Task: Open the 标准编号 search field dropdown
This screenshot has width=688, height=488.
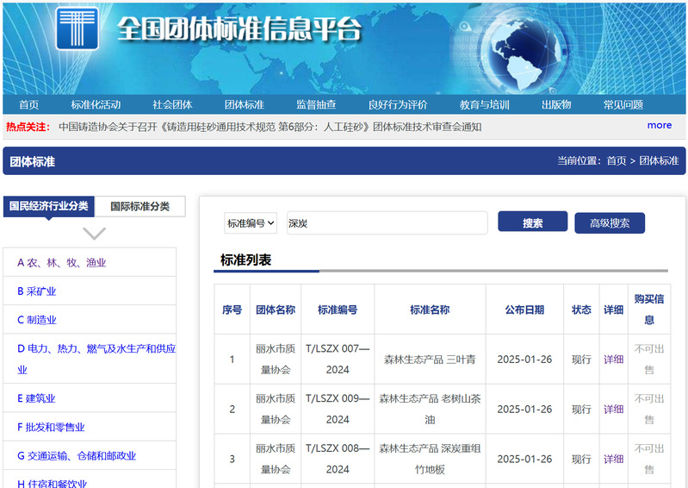Action: pos(251,223)
